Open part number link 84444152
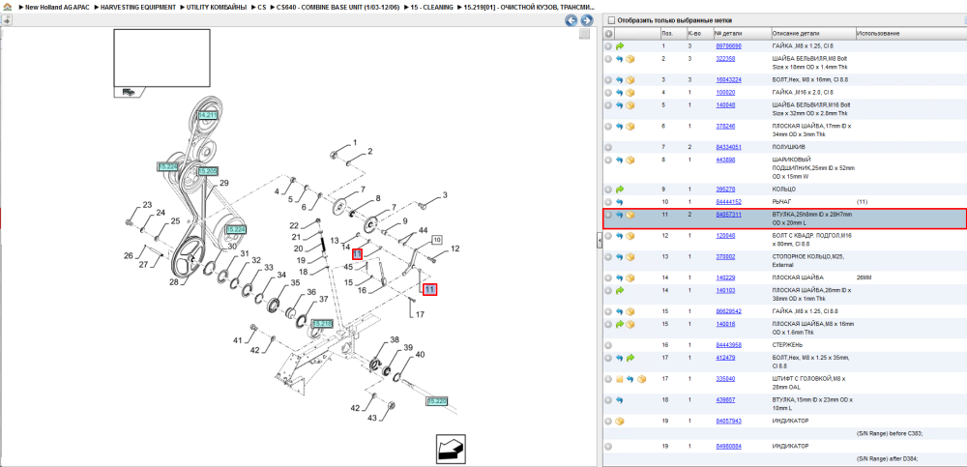967x467 pixels. click(x=728, y=202)
